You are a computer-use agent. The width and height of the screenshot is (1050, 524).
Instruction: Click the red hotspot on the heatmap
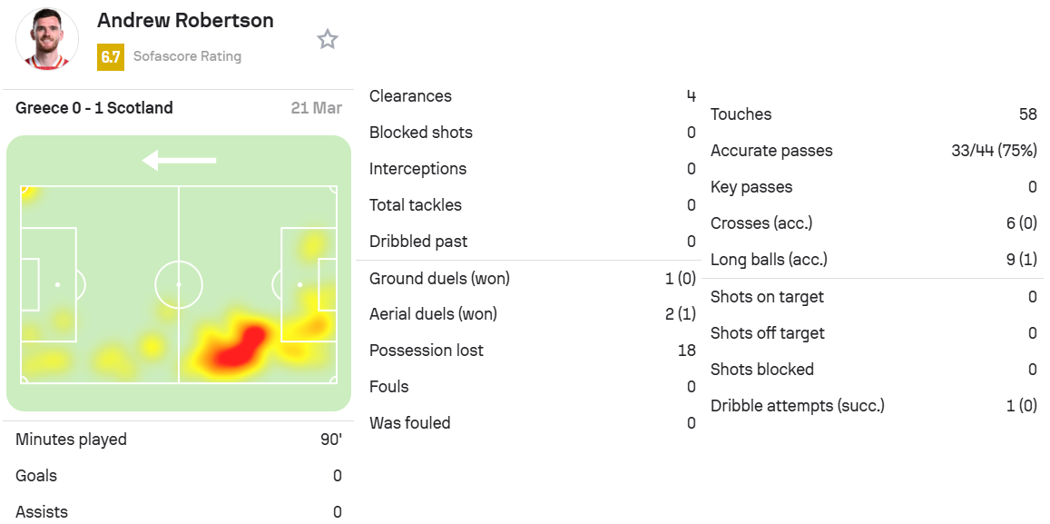click(236, 347)
